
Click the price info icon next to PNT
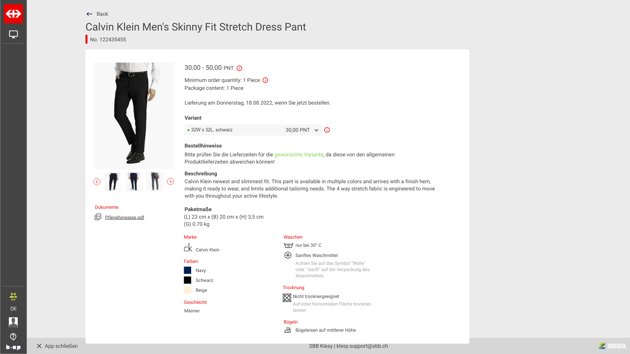(x=240, y=68)
